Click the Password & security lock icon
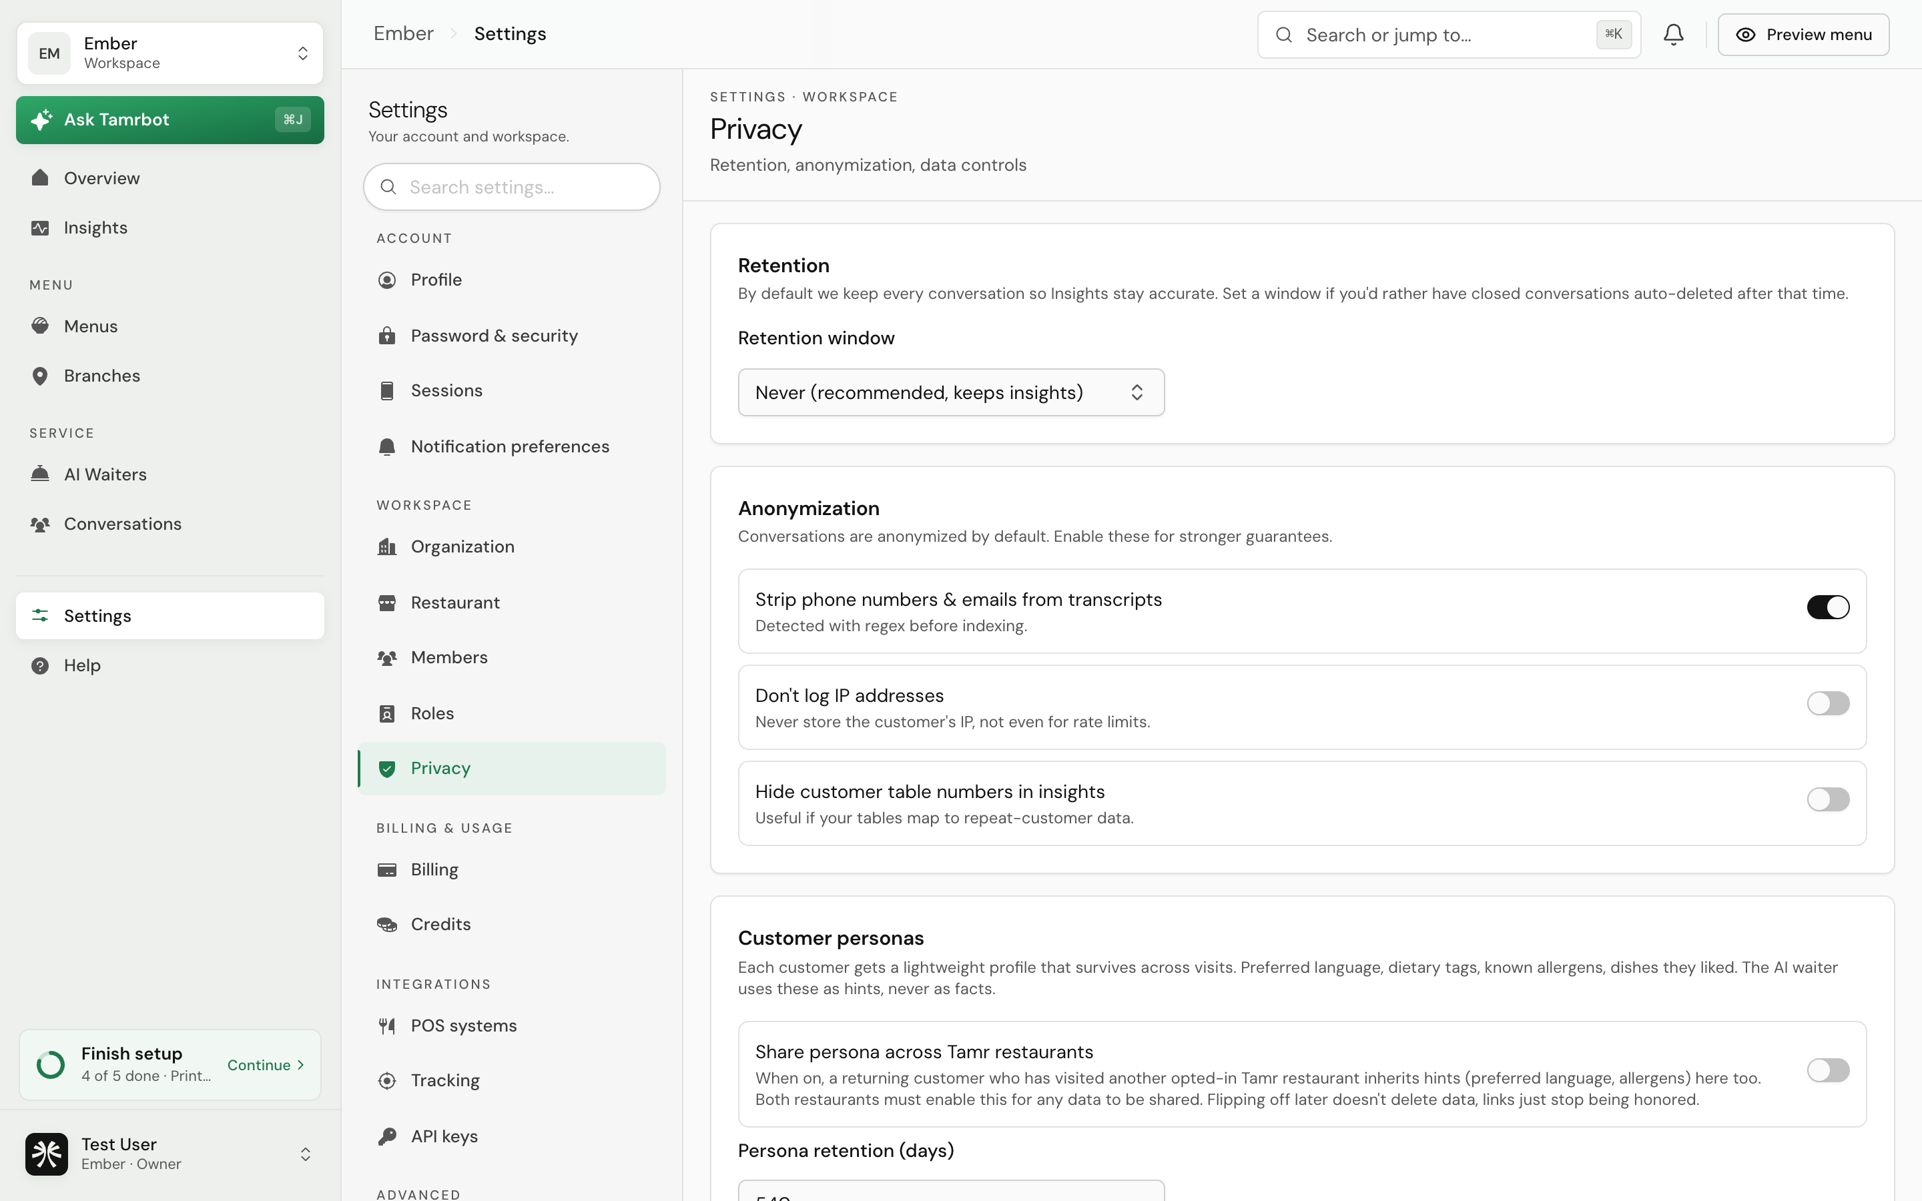Image resolution: width=1922 pixels, height=1201 pixels. coord(387,335)
